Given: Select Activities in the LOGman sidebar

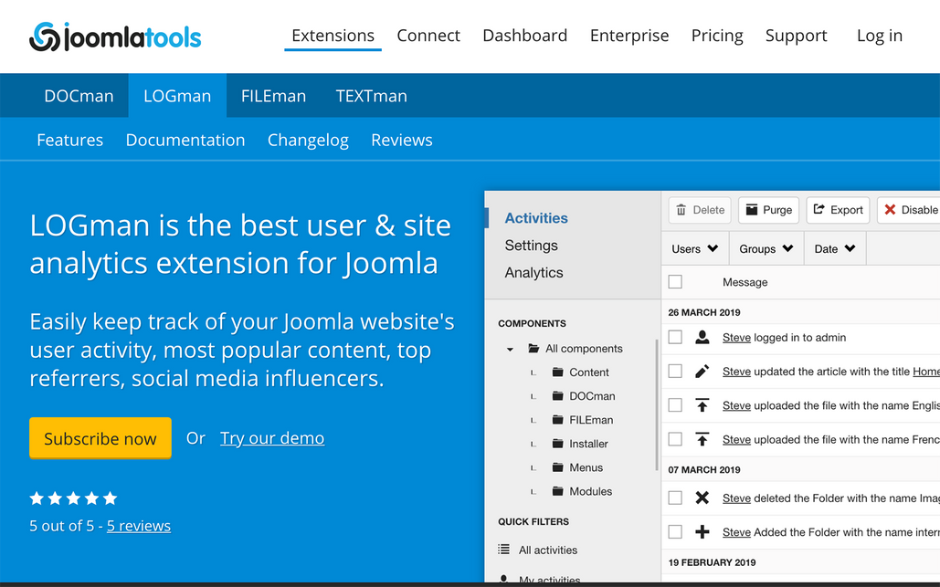Looking at the screenshot, I should click(x=536, y=218).
